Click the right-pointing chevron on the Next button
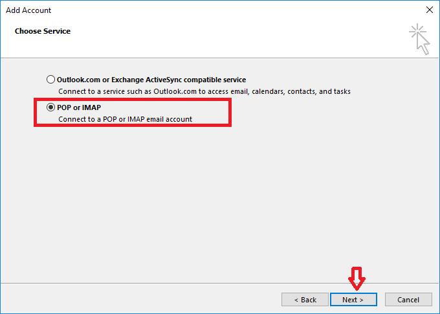 coord(361,300)
